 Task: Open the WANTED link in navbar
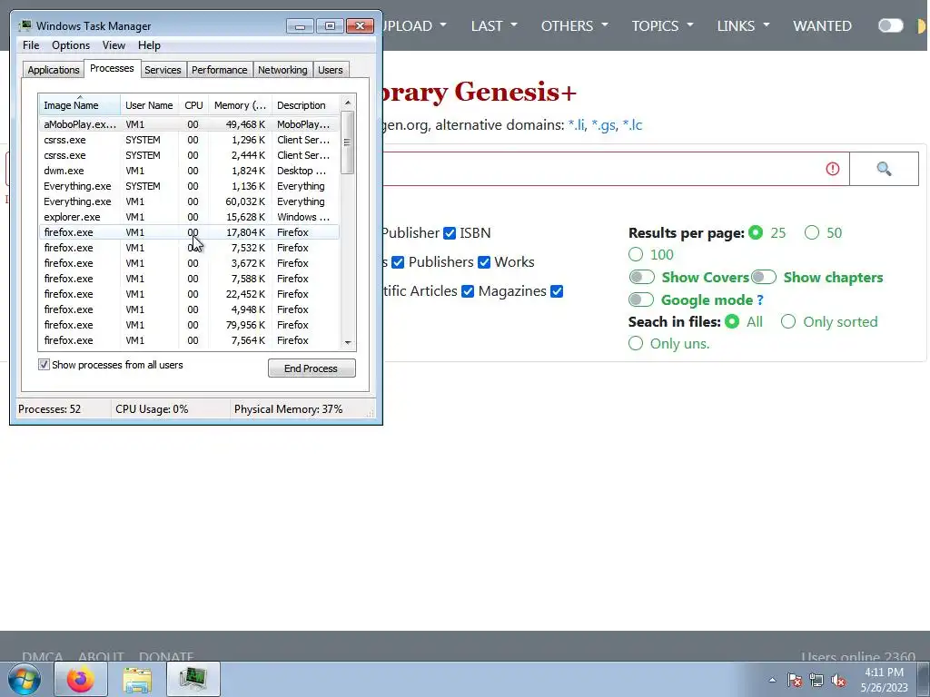tap(822, 25)
